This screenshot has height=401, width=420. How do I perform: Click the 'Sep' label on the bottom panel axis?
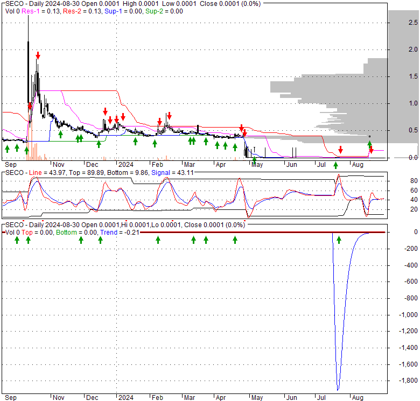point(10,397)
